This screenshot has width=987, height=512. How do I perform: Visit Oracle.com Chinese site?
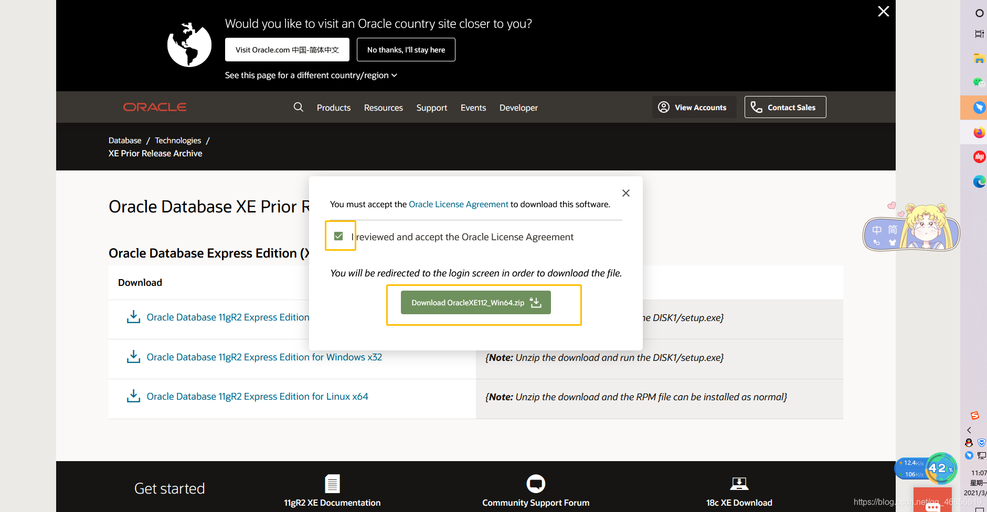[287, 50]
